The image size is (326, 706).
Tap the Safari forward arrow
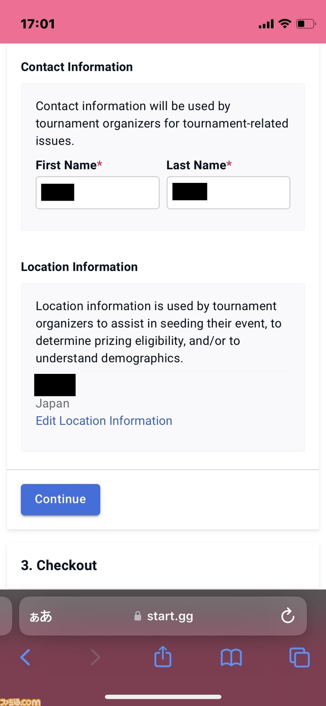point(95,658)
